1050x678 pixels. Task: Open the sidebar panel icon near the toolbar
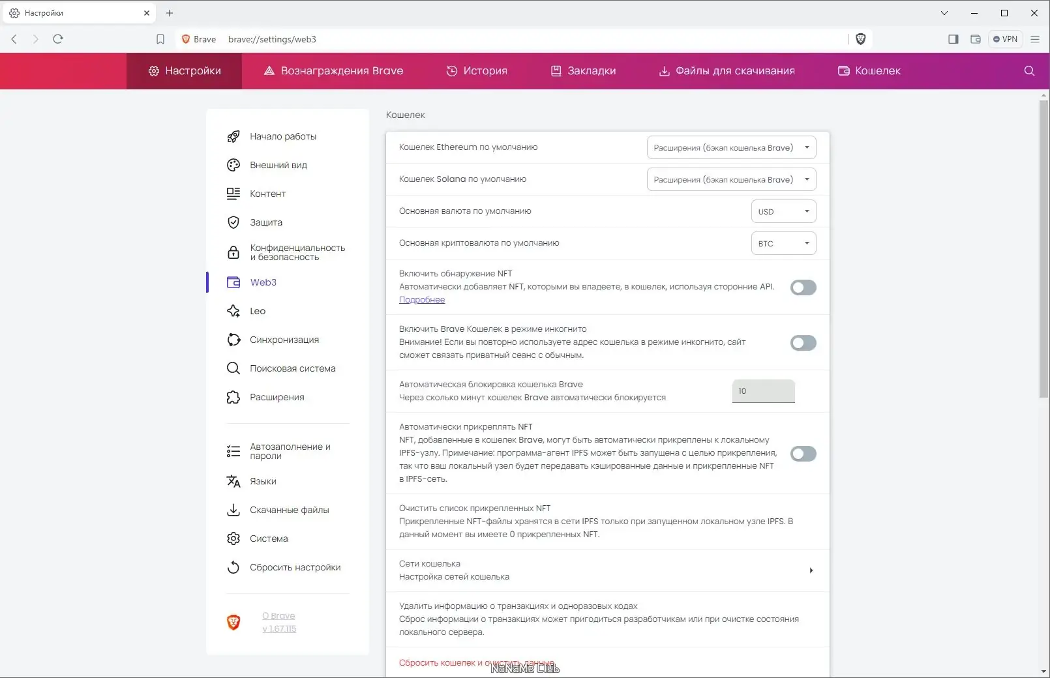pos(952,39)
